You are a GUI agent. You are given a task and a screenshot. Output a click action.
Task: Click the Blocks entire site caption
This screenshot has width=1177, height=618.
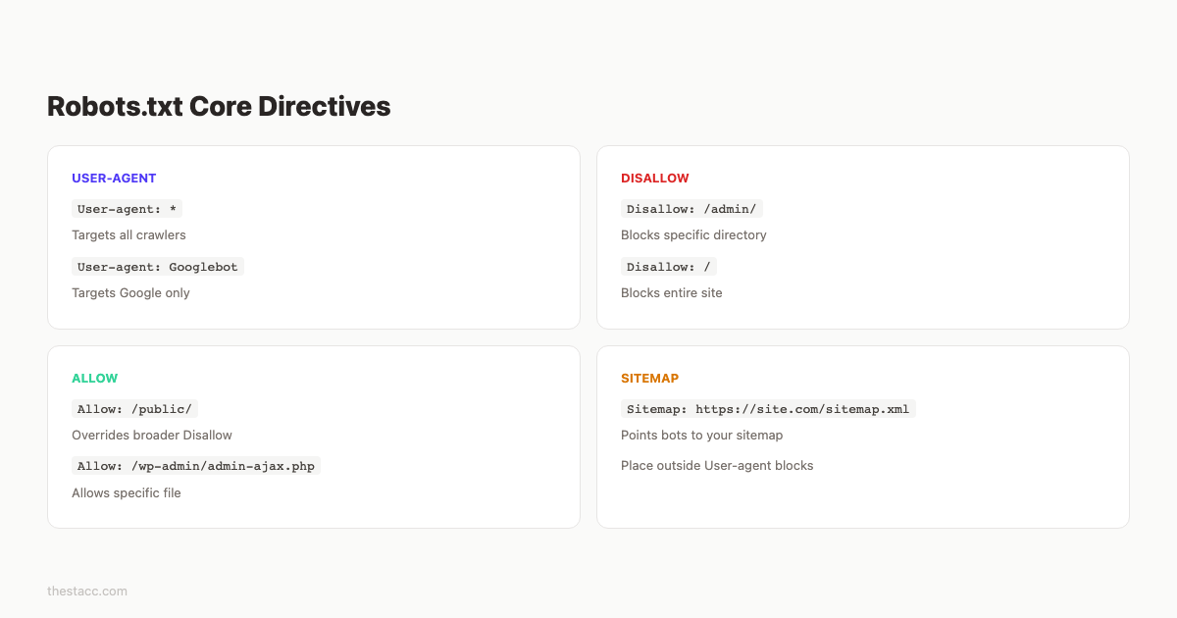tap(671, 292)
